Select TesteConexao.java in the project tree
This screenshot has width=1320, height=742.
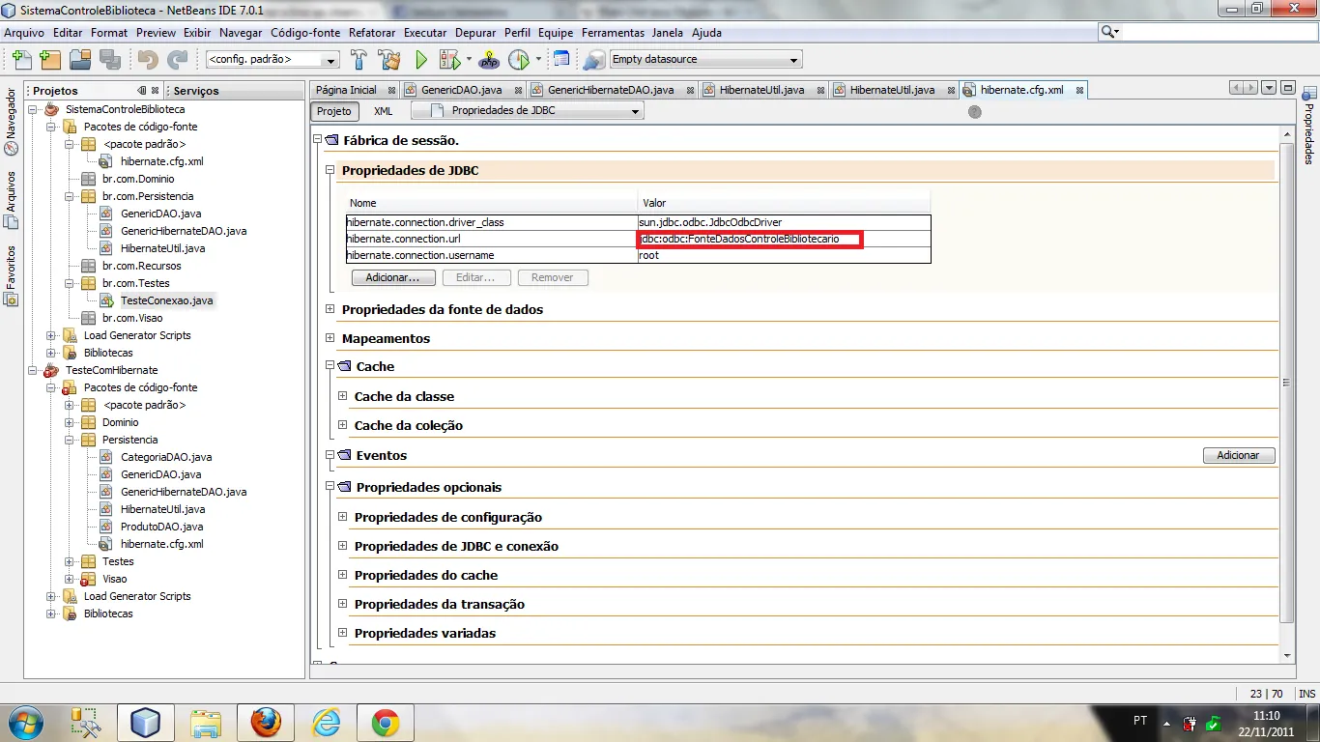(166, 300)
